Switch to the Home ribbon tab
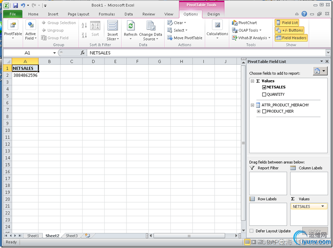333x248 pixels. coord(33,14)
